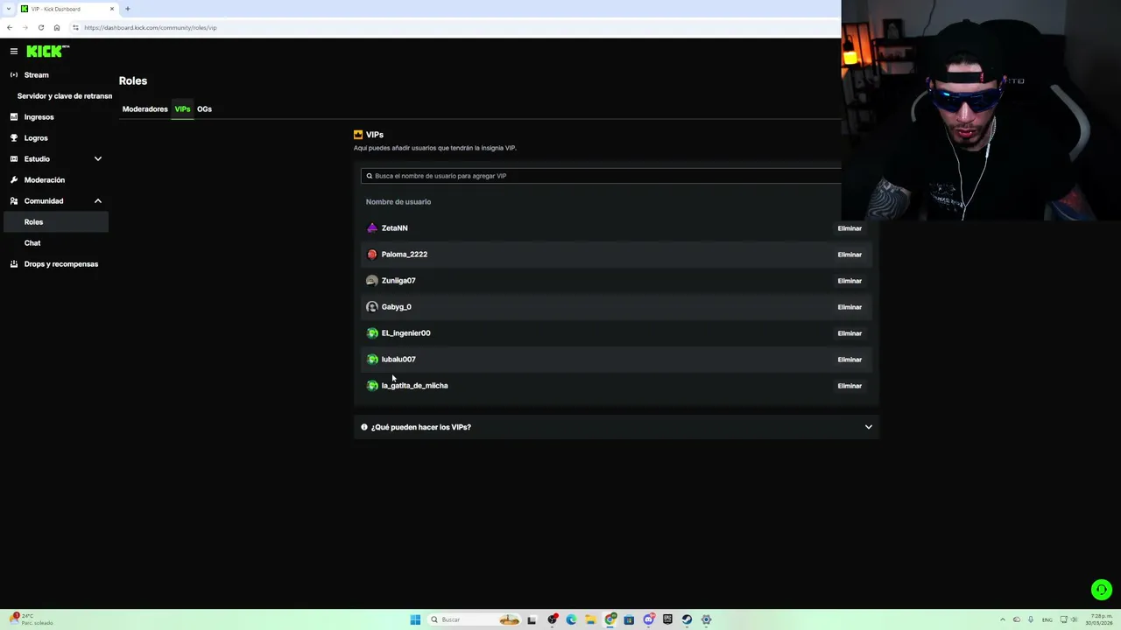The image size is (1121, 630).
Task: Click the Moderación wrench icon
Action: click(14, 180)
